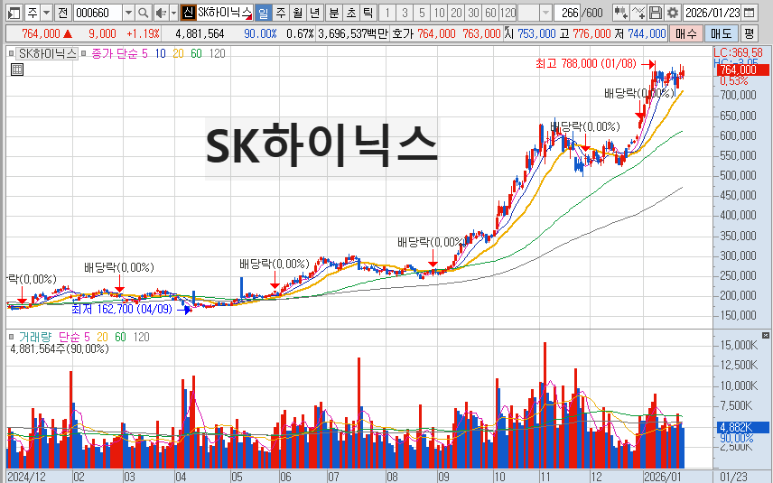The height and width of the screenshot is (483, 773).
Task: Click the 4,882K volume axis tag
Action: pos(743,427)
